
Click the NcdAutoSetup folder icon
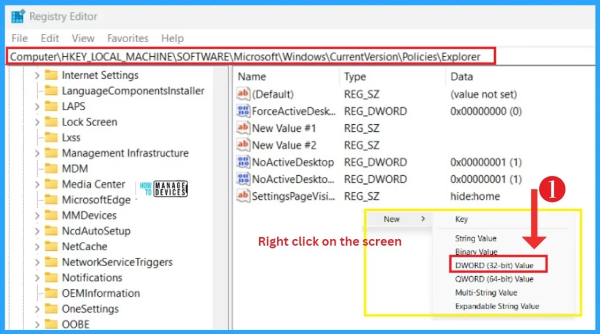(x=51, y=231)
